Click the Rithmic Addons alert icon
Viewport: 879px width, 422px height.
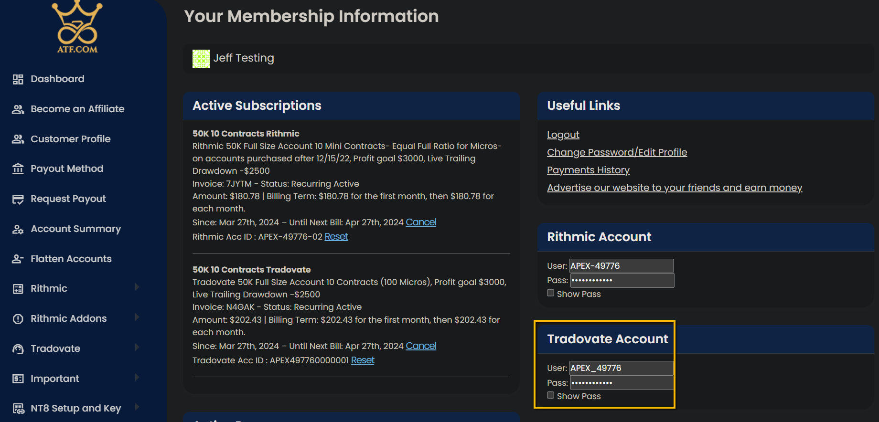18,319
